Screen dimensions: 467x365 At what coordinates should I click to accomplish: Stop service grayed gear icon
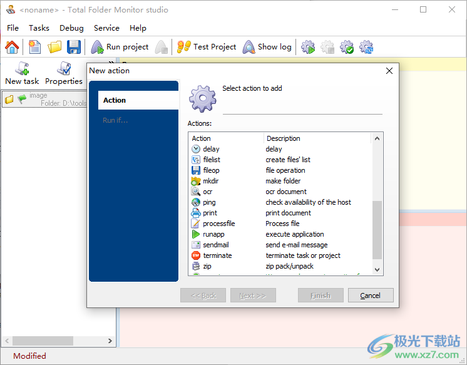coord(327,47)
